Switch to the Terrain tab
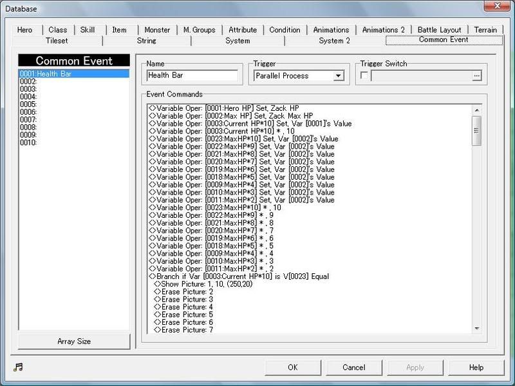The width and height of the screenshot is (515, 386). pyautogui.click(x=485, y=30)
